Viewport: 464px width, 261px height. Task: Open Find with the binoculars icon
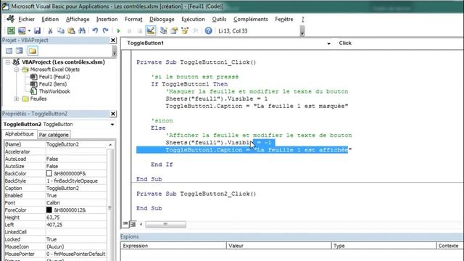(82, 30)
